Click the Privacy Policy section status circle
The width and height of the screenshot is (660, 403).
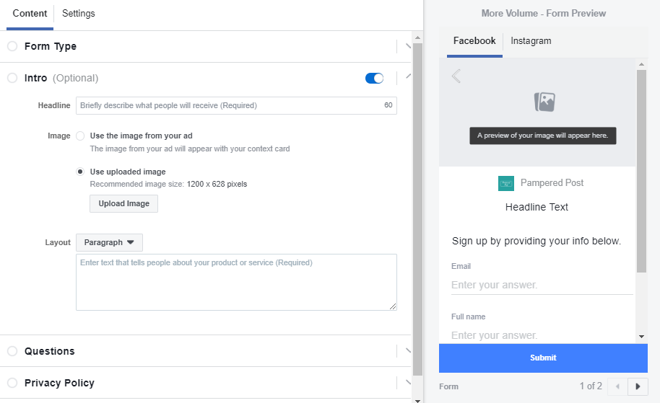(x=12, y=383)
